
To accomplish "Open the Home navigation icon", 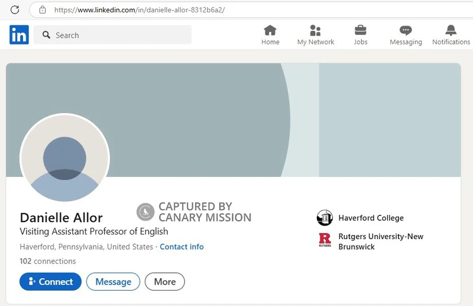I will point(270,31).
